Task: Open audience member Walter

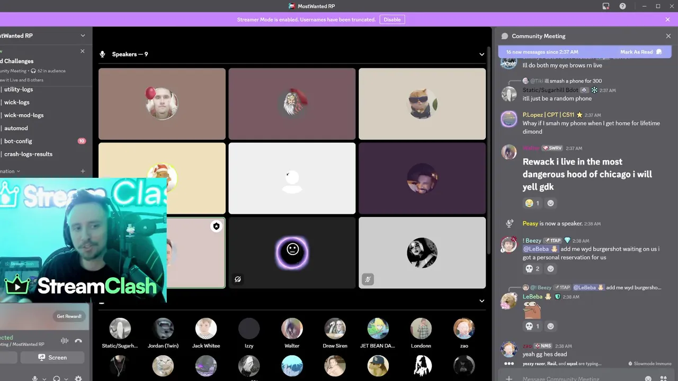Action: click(292, 329)
